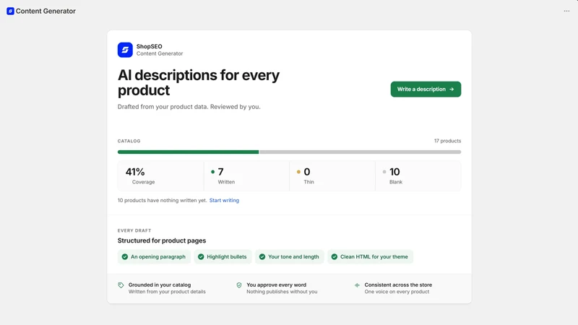578x325 pixels.
Task: Select the 10 Blank stat card
Action: (x=418, y=175)
